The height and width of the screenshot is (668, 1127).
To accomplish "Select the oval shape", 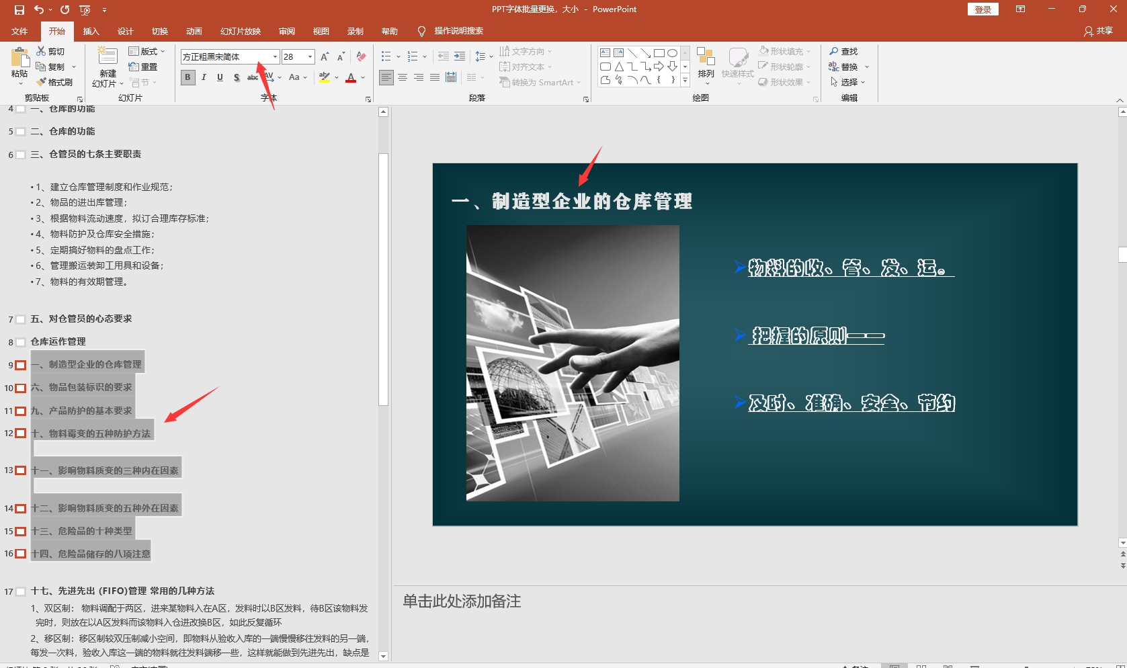I will (x=672, y=53).
